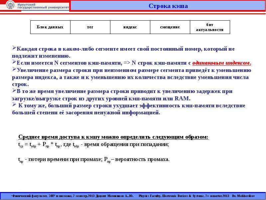The height and width of the screenshot is (200, 266).
Task: Click the Irkutsk State University logo emblem
Action: [10, 5]
